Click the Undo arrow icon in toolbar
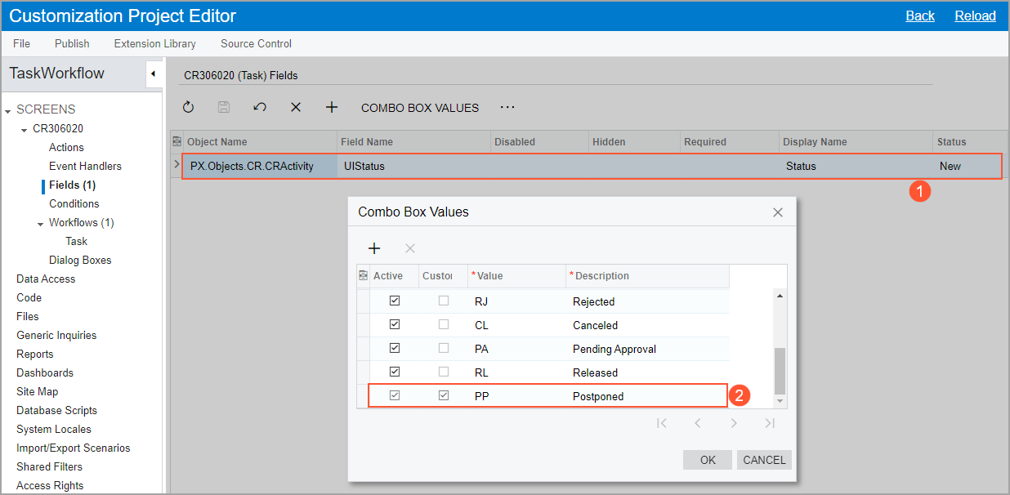Screen dimensions: 1010x495 [x=260, y=107]
